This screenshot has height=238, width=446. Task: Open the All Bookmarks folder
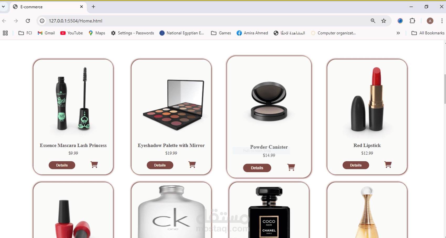428,33
